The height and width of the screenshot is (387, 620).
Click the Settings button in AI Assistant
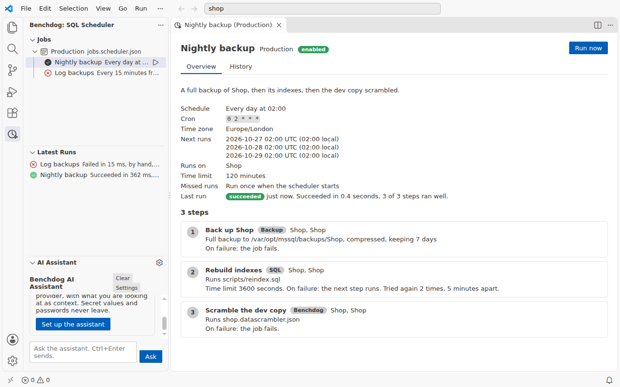(x=126, y=288)
